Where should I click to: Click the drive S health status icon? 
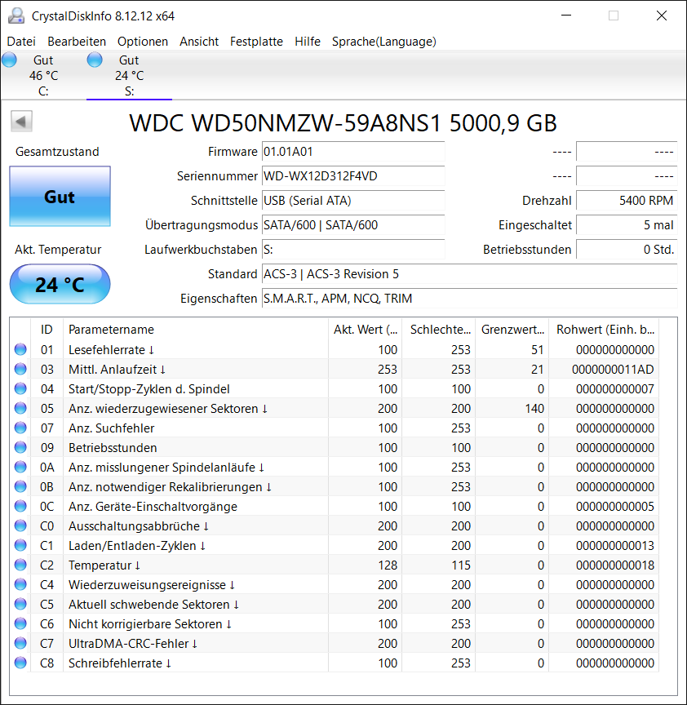pyautogui.click(x=95, y=59)
